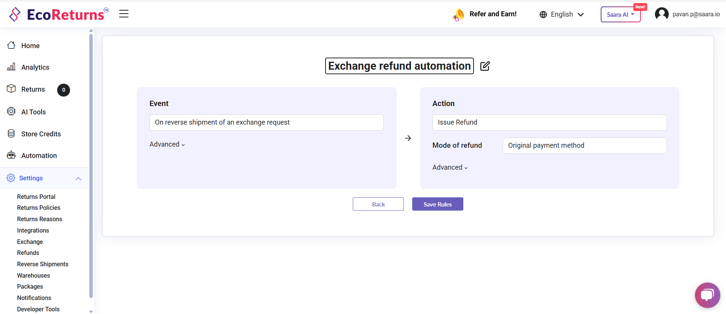Open Analytics from the sidebar
Viewport: 726px width, 314px height.
(35, 67)
